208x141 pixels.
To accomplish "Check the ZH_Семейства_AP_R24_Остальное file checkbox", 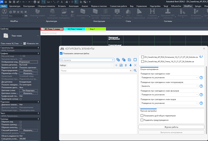I will pos(142,57).
